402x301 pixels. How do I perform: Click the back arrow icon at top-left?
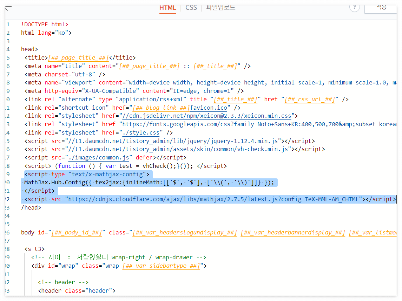(8, 8)
